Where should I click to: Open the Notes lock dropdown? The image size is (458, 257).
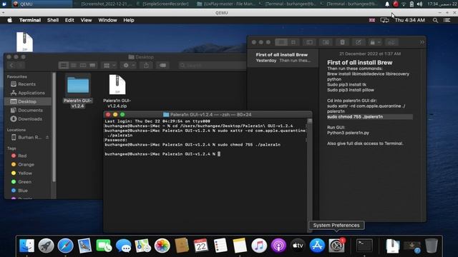[x=375, y=42]
